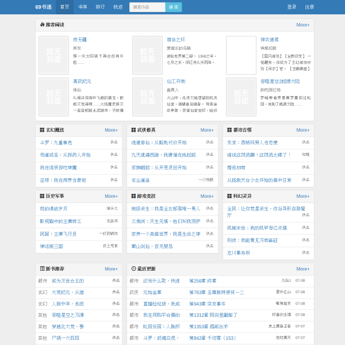Open chapter 第256章 终章

[202, 281]
